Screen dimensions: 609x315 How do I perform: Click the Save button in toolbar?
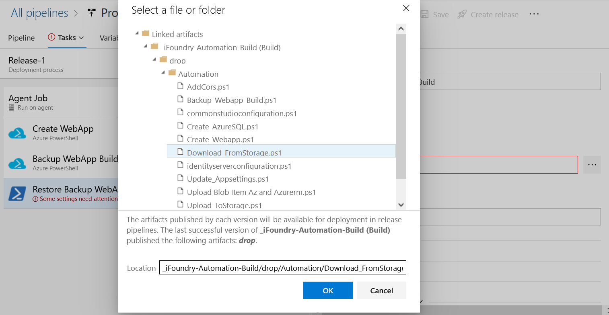point(434,14)
